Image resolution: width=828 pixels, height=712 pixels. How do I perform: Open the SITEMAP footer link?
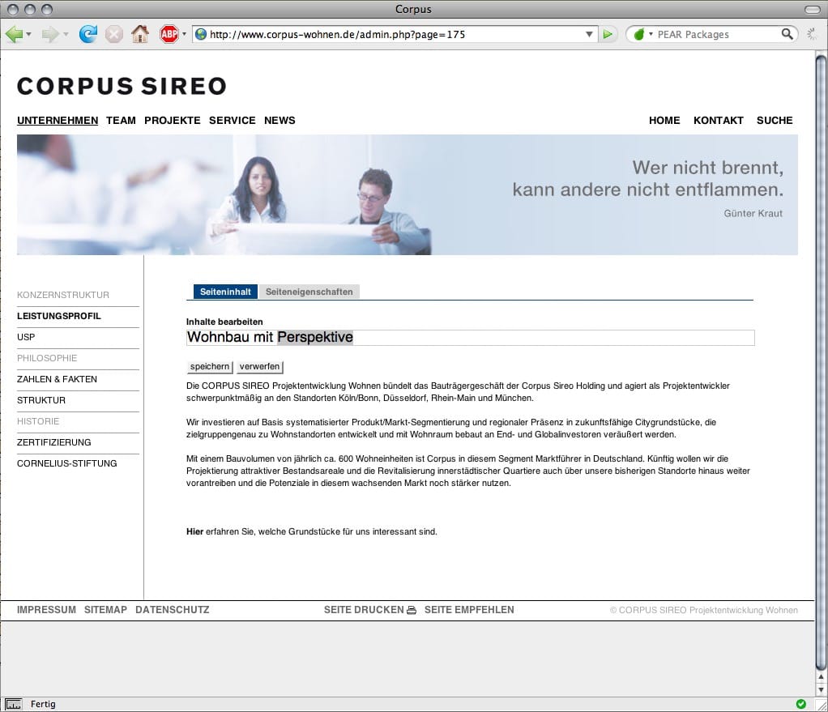click(x=105, y=610)
